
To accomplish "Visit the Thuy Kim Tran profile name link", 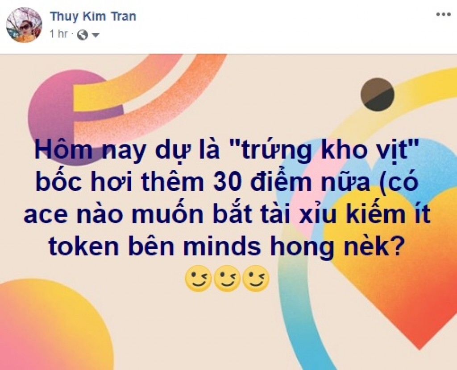I will pos(93,16).
